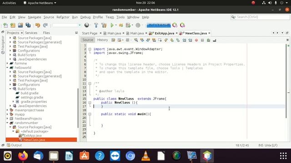Viewport: 291px width, 163px height.
Task: Click the Save All toolbar icon
Action: [28, 25]
